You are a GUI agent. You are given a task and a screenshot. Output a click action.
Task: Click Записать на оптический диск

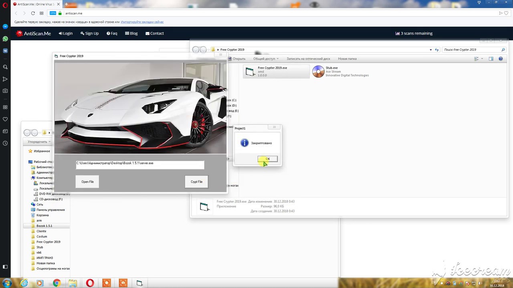308,59
